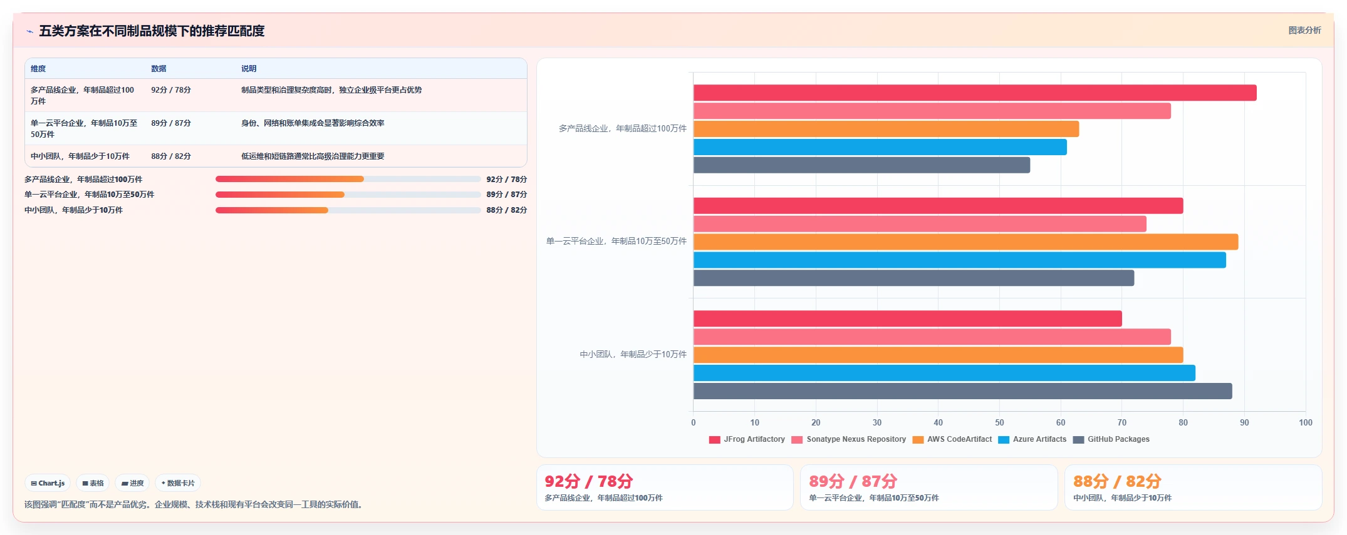The height and width of the screenshot is (535, 1347).
Task: Click Sonatype Nexus bar in 中小团队 group
Action: pyautogui.click(x=932, y=337)
